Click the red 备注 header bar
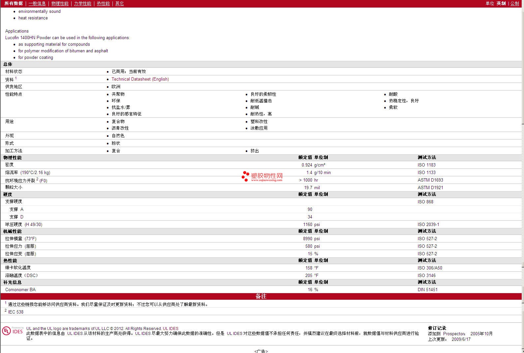The height and width of the screenshot is (353, 524). click(261, 296)
